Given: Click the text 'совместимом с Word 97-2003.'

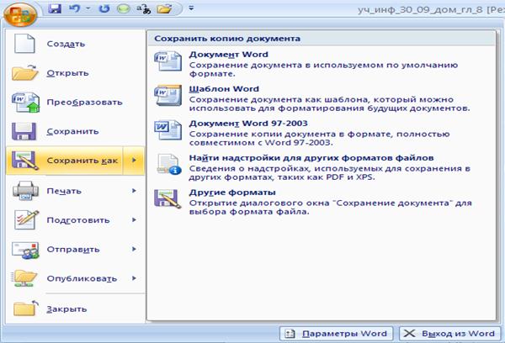Looking at the screenshot, I should tap(261, 143).
